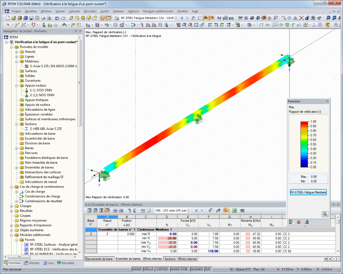Click red 1.00 end of color scale
Image resolution: width=343 pixels, height=274 pixels.
coord(304,123)
